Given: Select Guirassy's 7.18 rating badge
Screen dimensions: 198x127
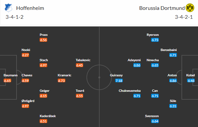Looking at the screenshot, I should coord(119,81).
